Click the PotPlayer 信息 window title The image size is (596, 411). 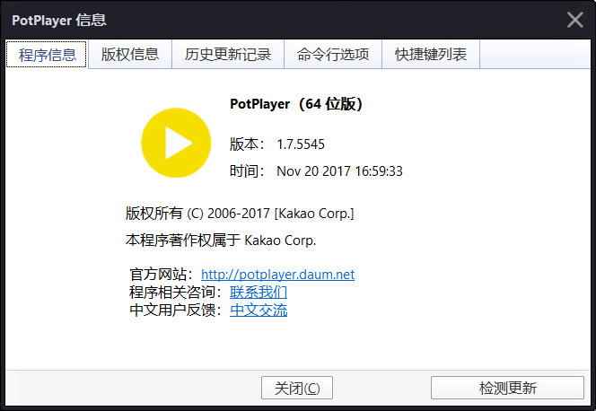point(59,20)
